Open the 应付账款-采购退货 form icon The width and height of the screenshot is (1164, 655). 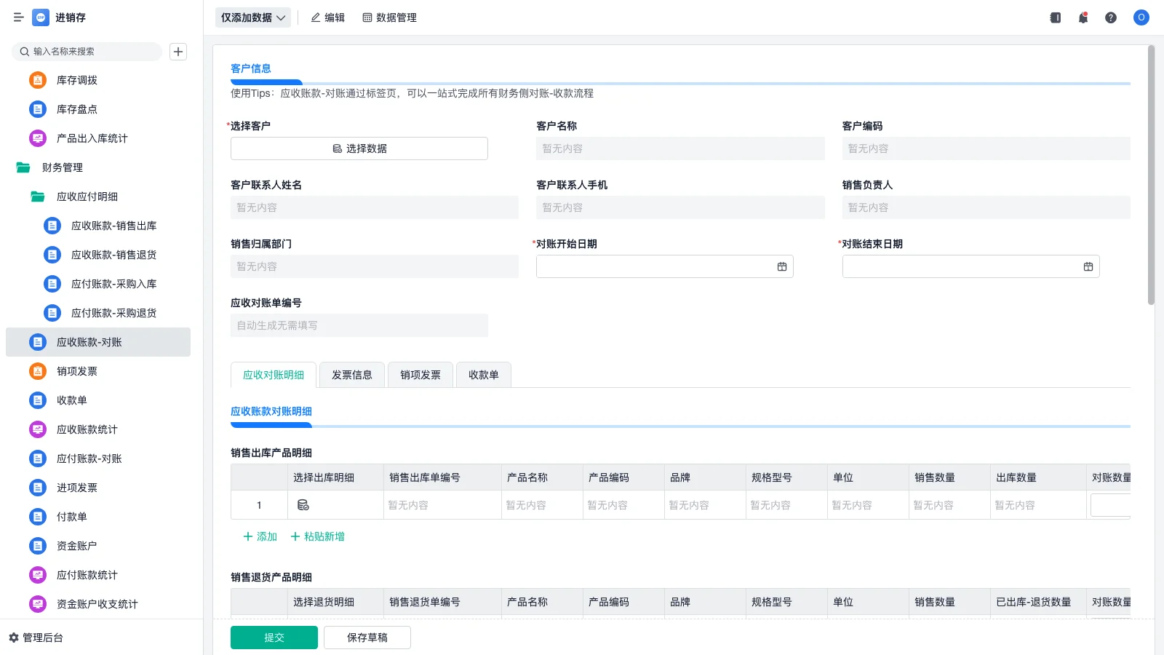pyautogui.click(x=52, y=313)
